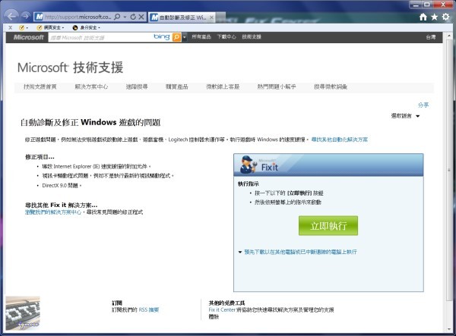This screenshot has height=336, width=456.
Task: Open 下載中心 in the header
Action: 226,37
